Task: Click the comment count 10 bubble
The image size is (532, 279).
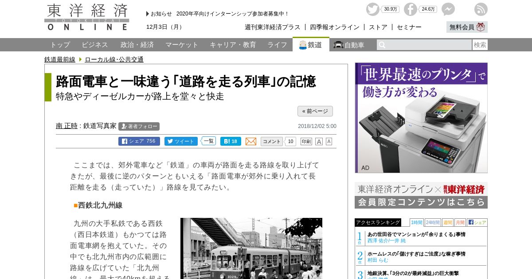Action: [290, 141]
